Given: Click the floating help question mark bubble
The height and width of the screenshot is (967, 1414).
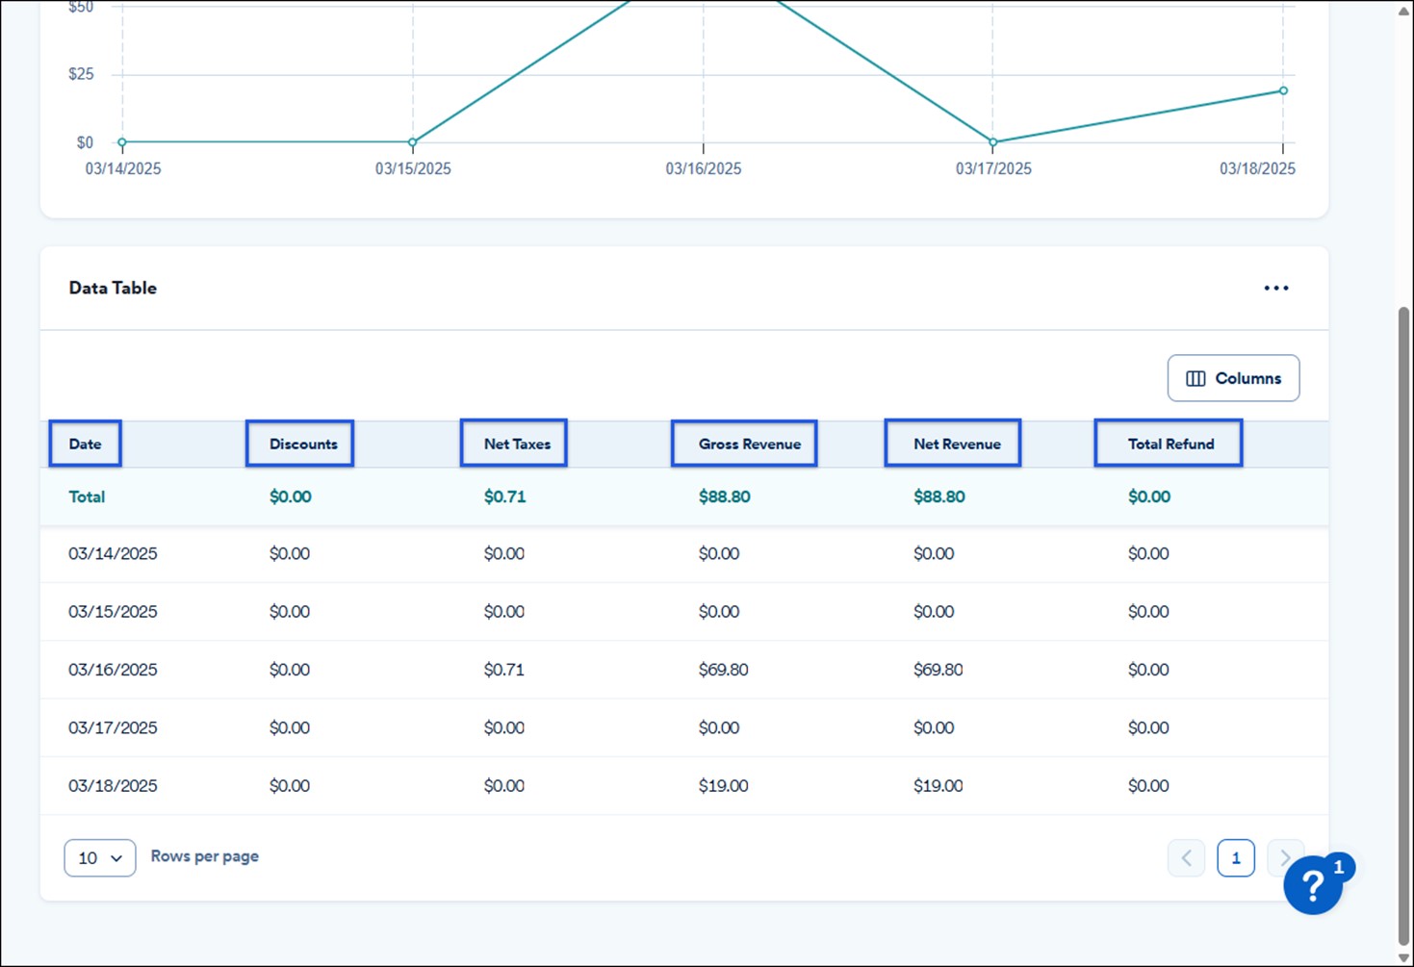Looking at the screenshot, I should 1312,885.
